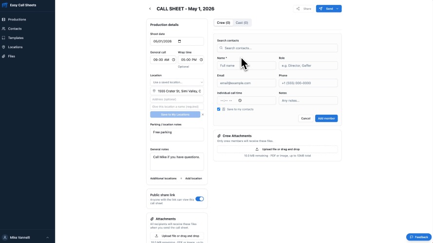Click the Individual call time clock icon
Image resolution: width=433 pixels, height=243 pixels.
click(x=240, y=101)
